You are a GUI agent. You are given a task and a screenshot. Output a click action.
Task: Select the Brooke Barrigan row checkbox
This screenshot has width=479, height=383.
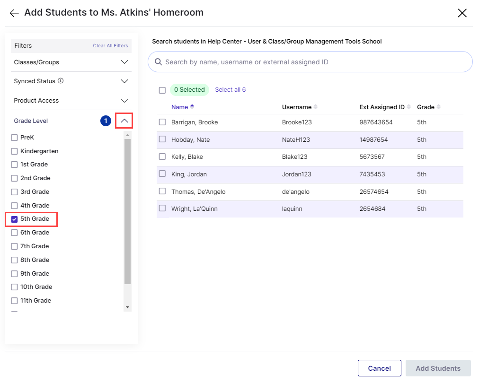pyautogui.click(x=162, y=122)
